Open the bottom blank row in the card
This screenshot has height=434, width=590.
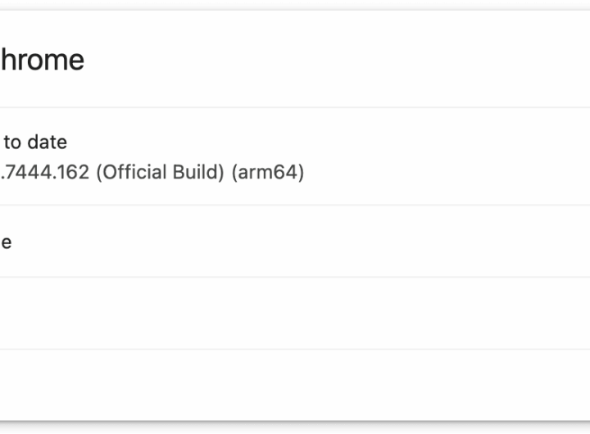(246, 385)
